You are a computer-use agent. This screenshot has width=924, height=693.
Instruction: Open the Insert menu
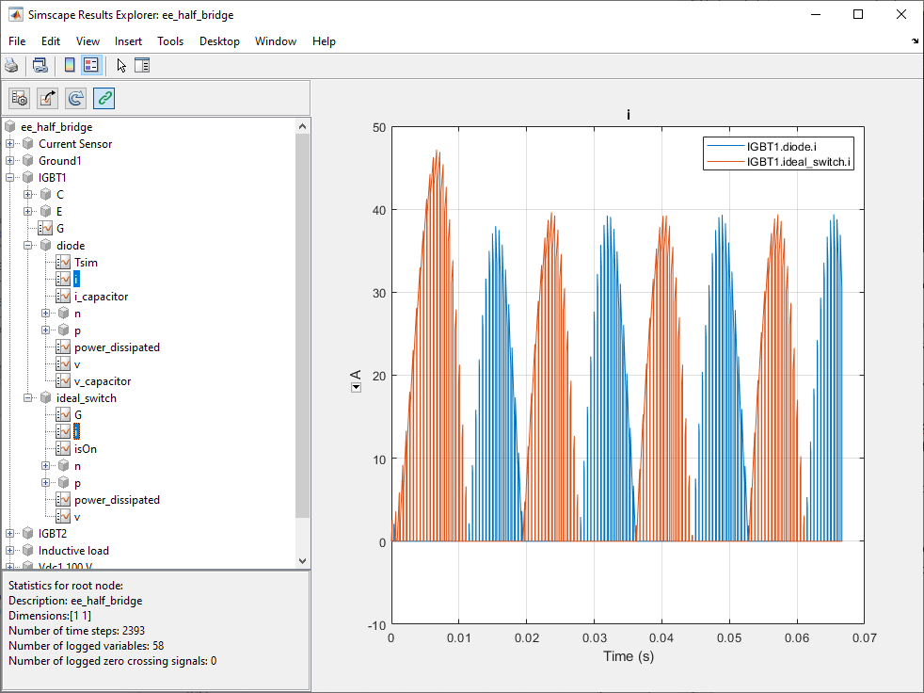tap(128, 41)
